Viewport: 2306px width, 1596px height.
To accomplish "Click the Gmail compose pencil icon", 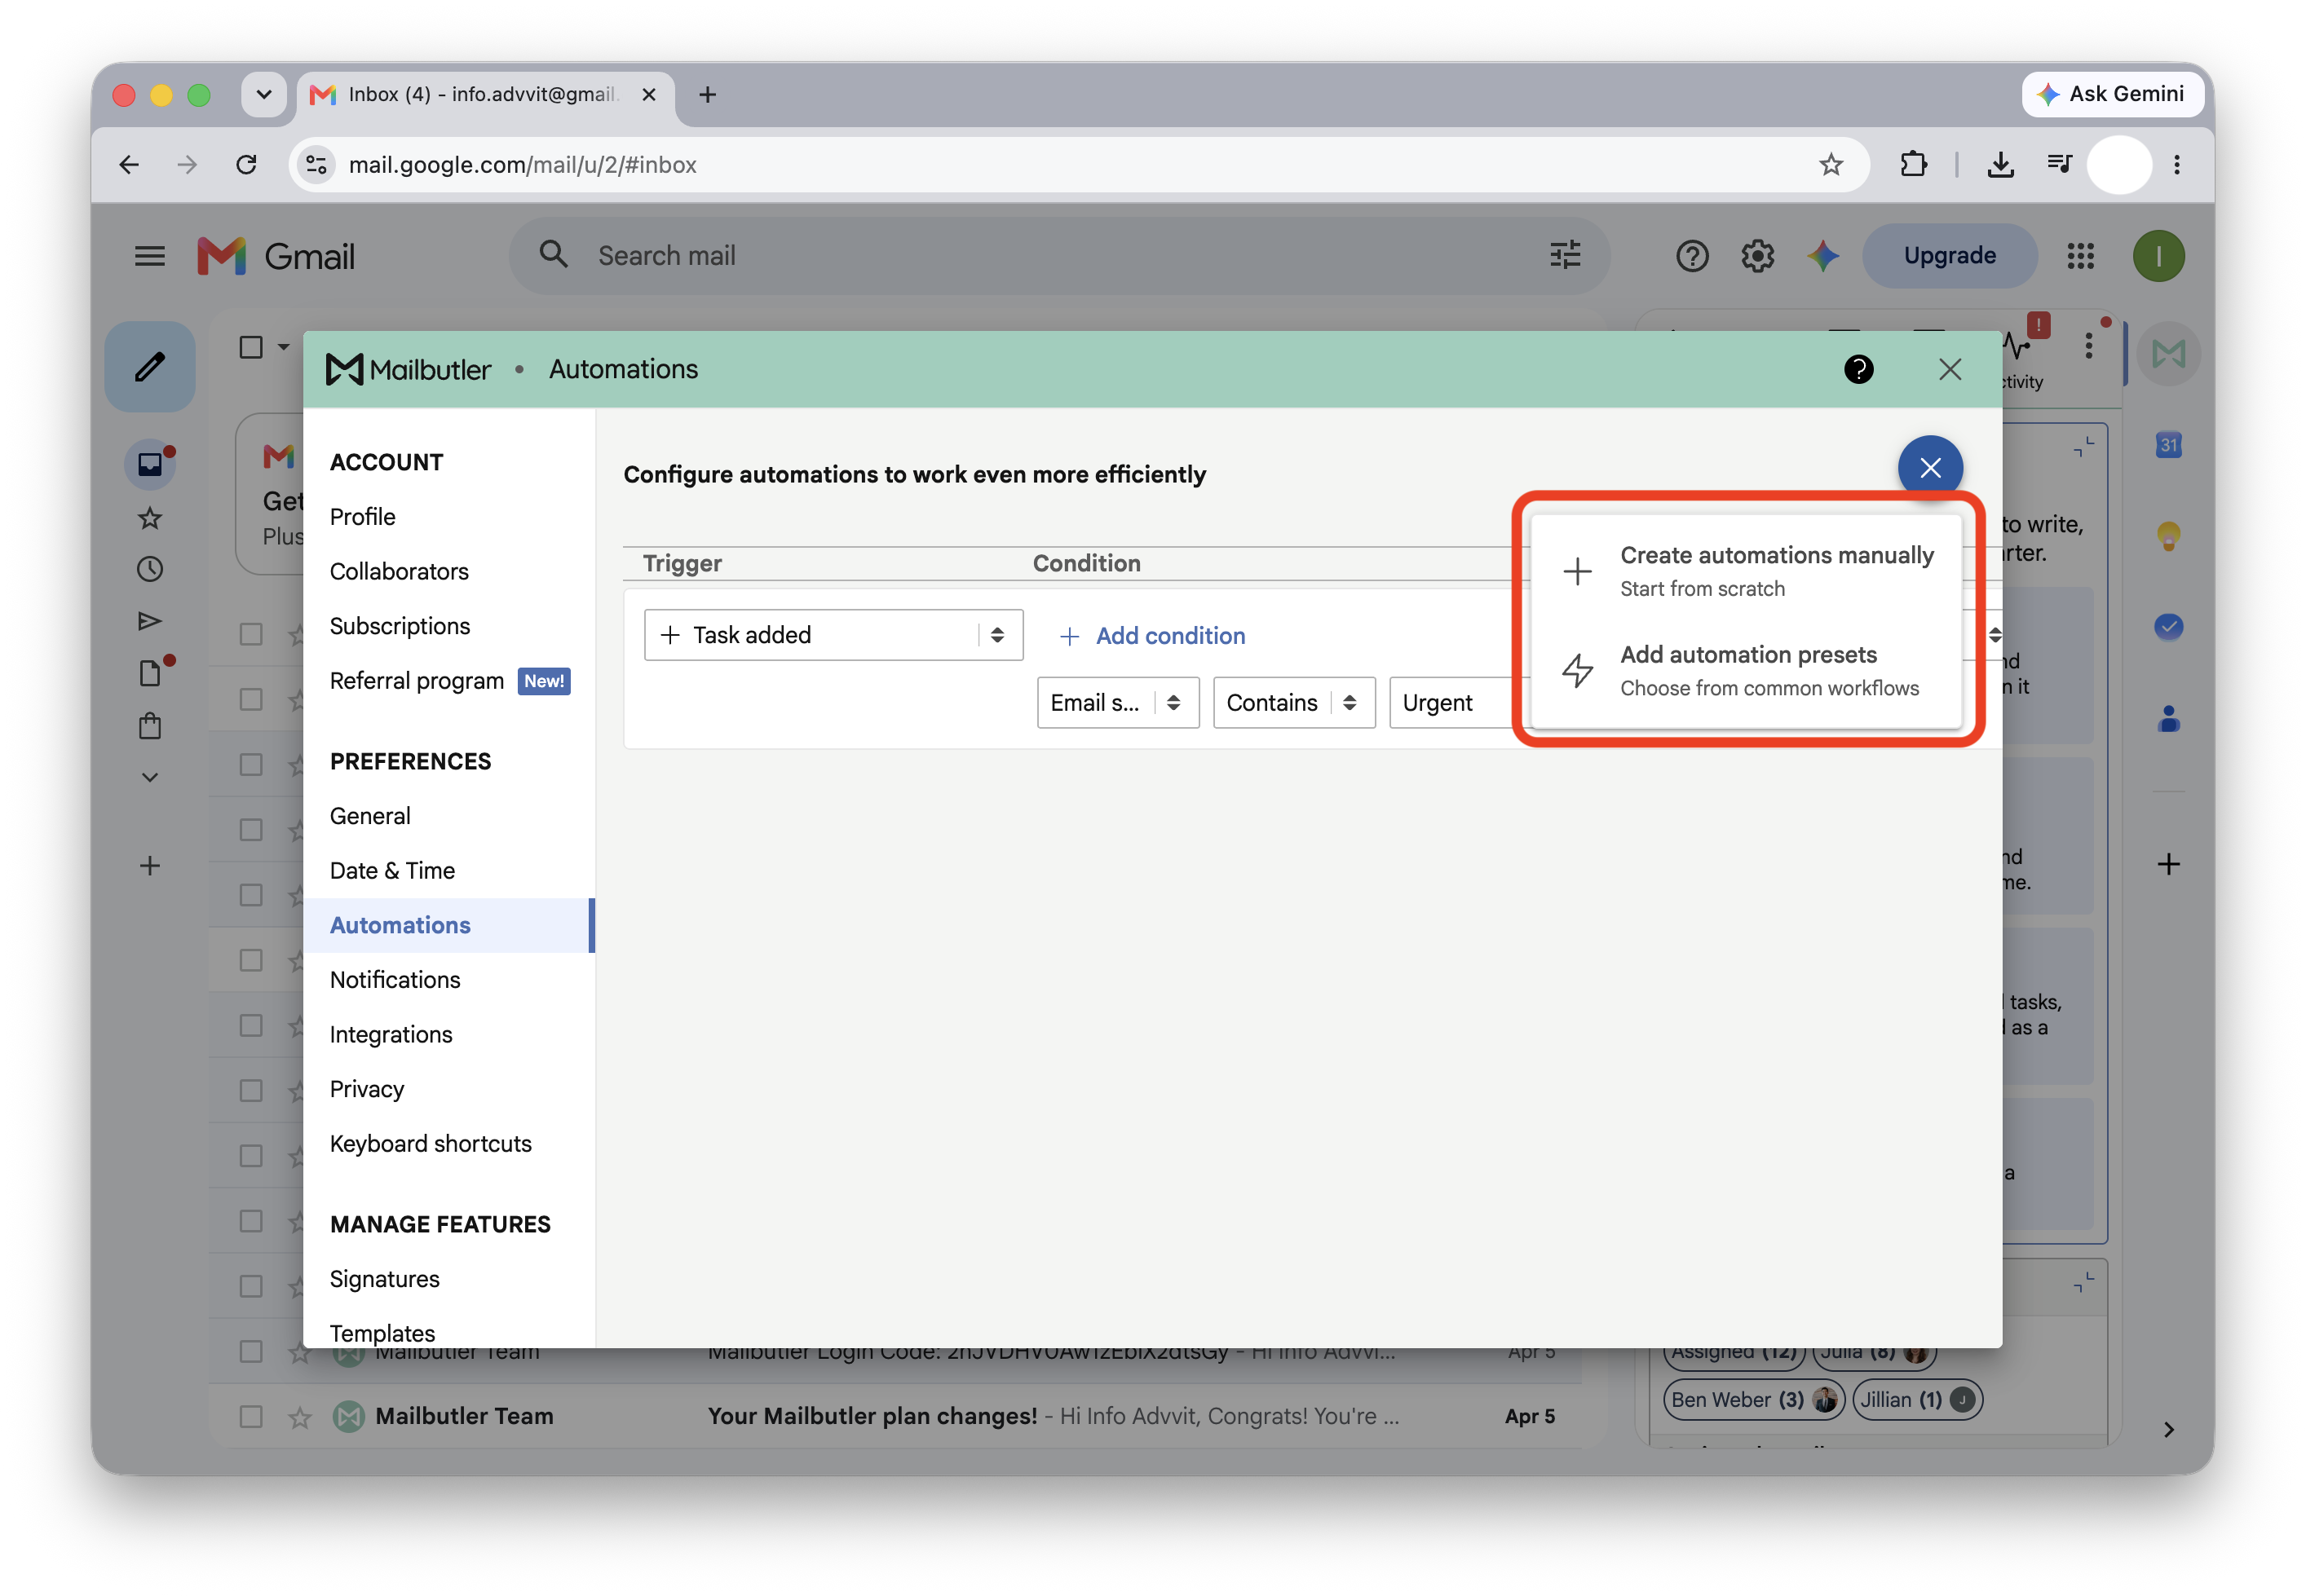I will point(150,366).
